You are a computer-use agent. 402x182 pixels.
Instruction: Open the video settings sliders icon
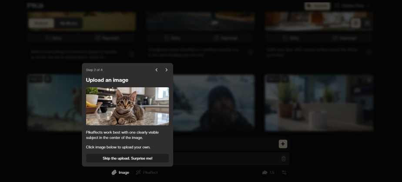pyautogui.click(x=284, y=172)
